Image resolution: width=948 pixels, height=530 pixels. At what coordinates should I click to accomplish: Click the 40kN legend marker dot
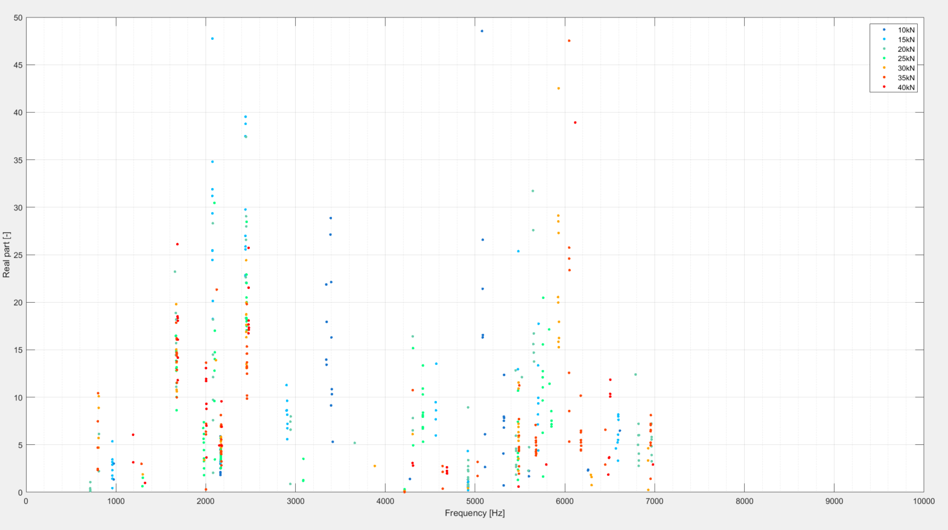click(x=884, y=87)
